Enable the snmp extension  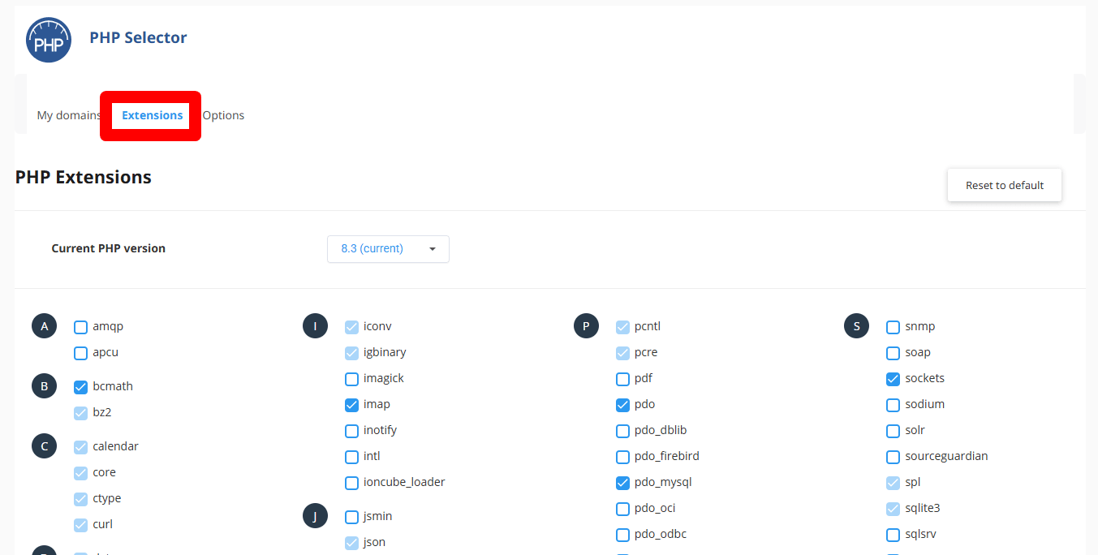pos(893,328)
